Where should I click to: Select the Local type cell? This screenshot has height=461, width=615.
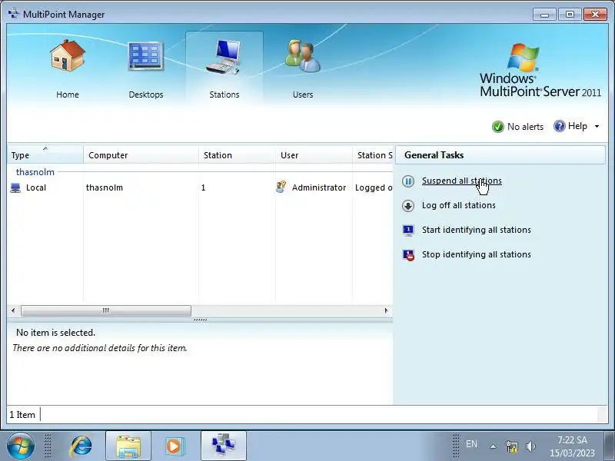(36, 187)
